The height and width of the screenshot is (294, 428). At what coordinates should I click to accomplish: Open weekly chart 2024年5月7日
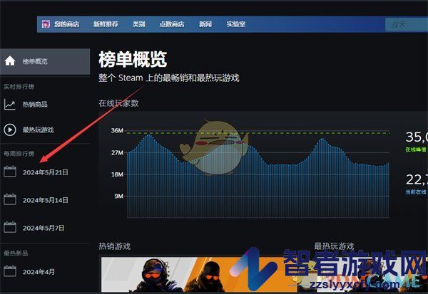(44, 228)
